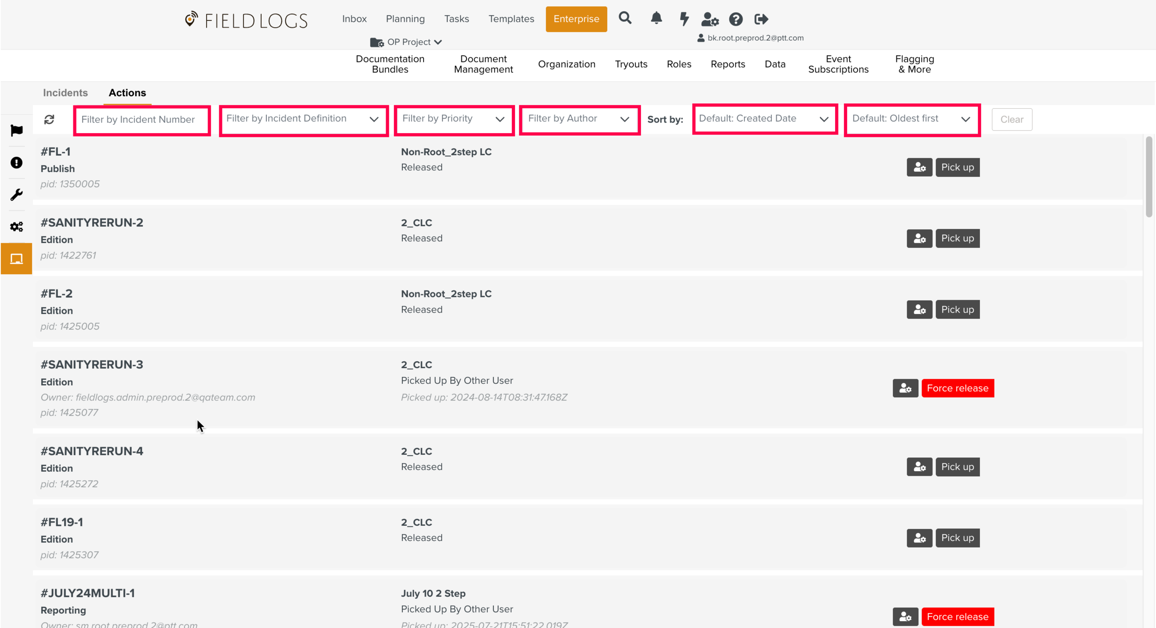Open Filter by Priority dropdown
1156x628 pixels.
click(454, 119)
